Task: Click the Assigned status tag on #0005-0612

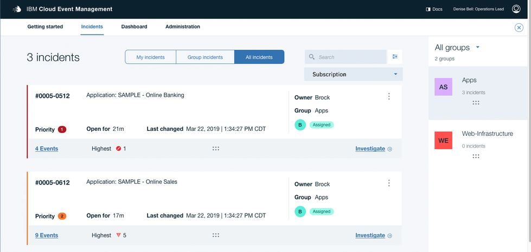Action: [x=322, y=211]
